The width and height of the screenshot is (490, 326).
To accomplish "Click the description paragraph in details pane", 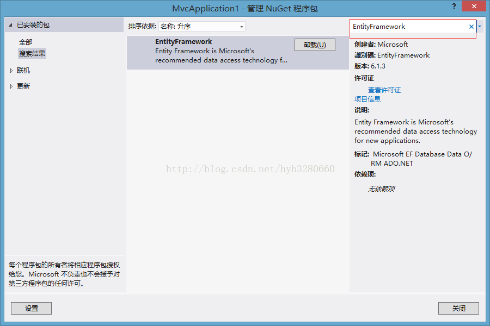I will point(415,131).
